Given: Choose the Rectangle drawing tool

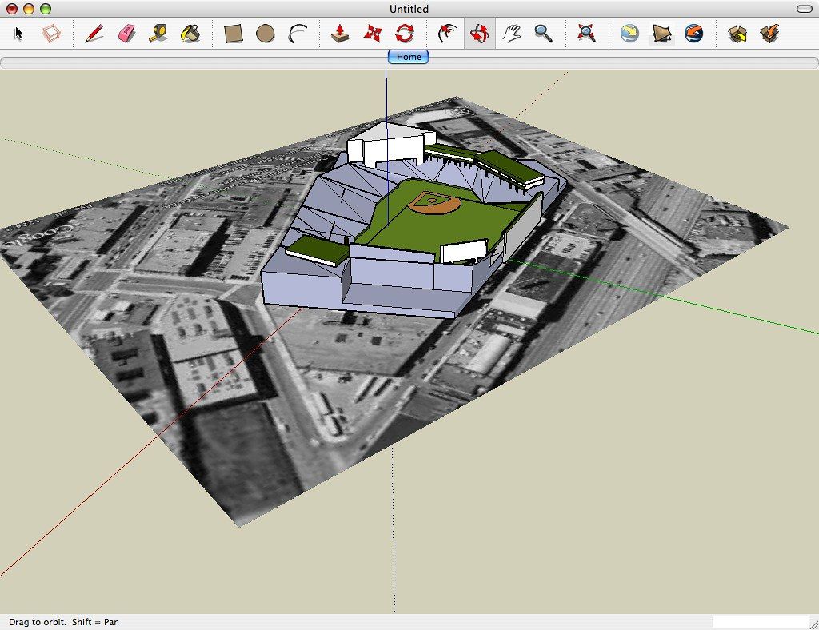Looking at the screenshot, I should click(x=233, y=34).
